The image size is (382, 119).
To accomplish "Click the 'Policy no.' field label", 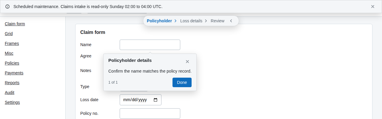I will pyautogui.click(x=89, y=113).
